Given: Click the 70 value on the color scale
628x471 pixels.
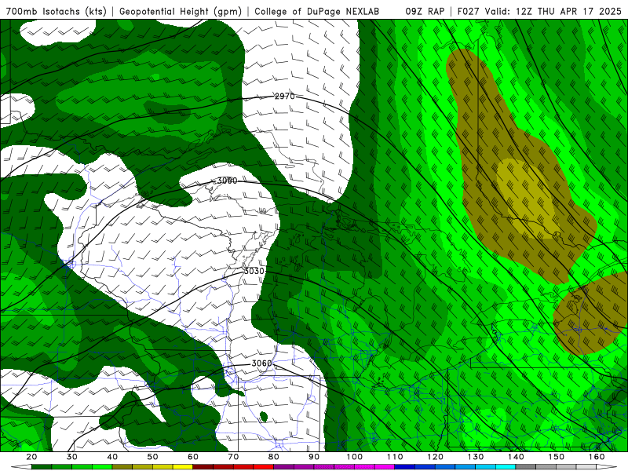Looking at the screenshot, I should tap(233, 457).
